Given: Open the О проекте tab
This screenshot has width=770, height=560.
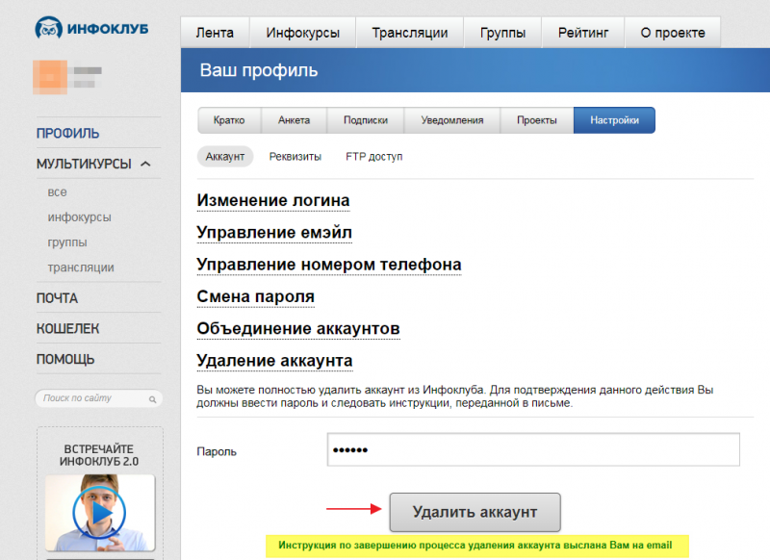Looking at the screenshot, I should click(x=673, y=33).
